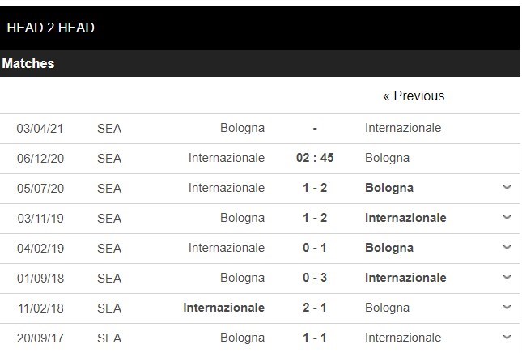Open the 1 - 1 score on 20/09/17
Image resolution: width=522 pixels, height=353 pixels.
coord(314,338)
